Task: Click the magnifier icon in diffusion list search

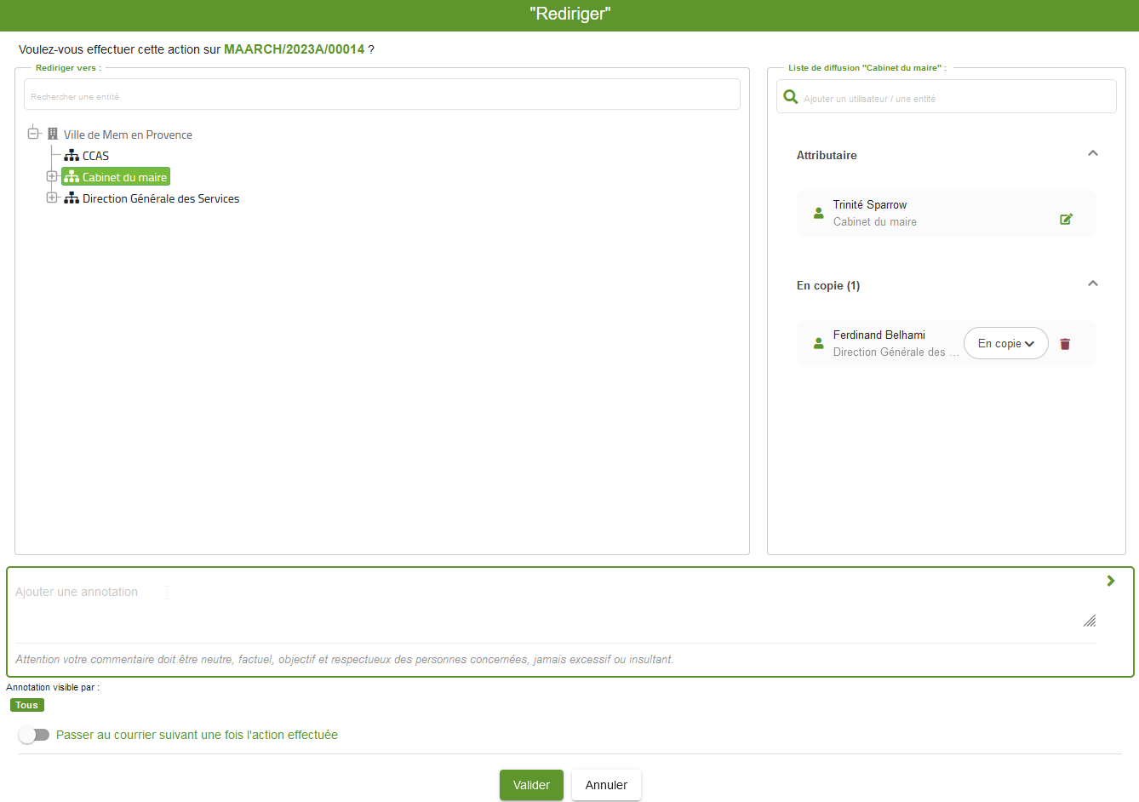Action: pos(790,97)
